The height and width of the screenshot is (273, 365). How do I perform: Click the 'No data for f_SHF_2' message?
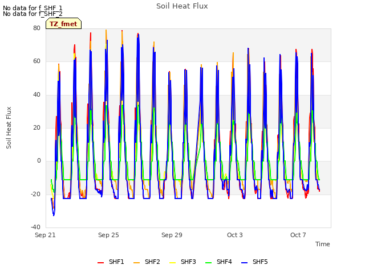pos(33,14)
